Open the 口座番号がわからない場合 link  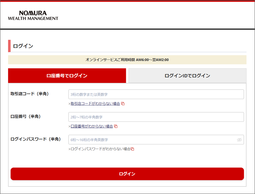[x=92, y=126]
